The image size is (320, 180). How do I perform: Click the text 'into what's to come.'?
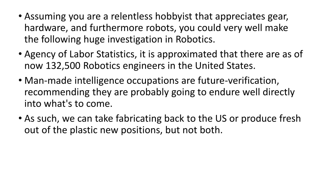pos(68,104)
